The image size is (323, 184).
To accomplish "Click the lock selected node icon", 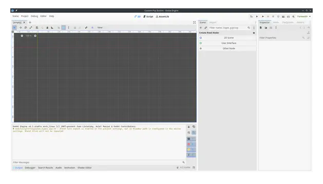I will 75,28.
